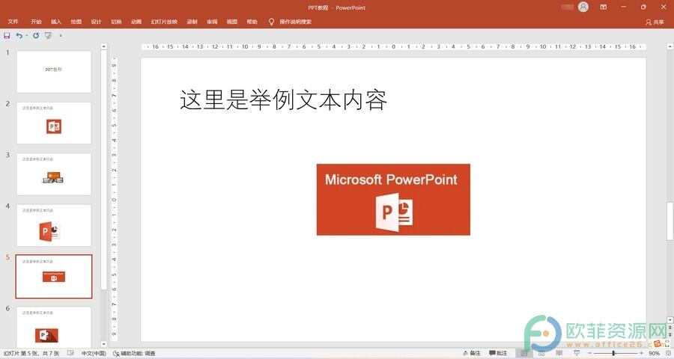
Task: Switch to the 设计 (Design) ribbon tab
Action: [97, 22]
